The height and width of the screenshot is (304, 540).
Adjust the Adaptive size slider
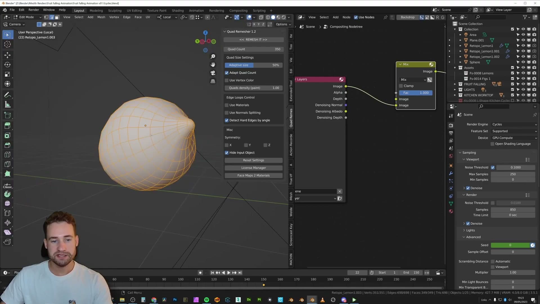pyautogui.click(x=253, y=65)
